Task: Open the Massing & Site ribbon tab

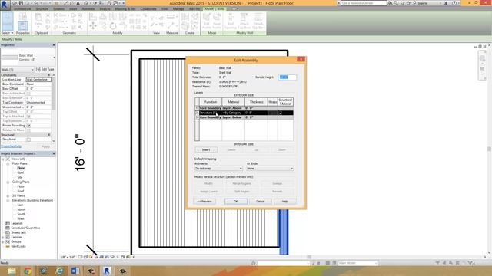Action: (x=125, y=8)
